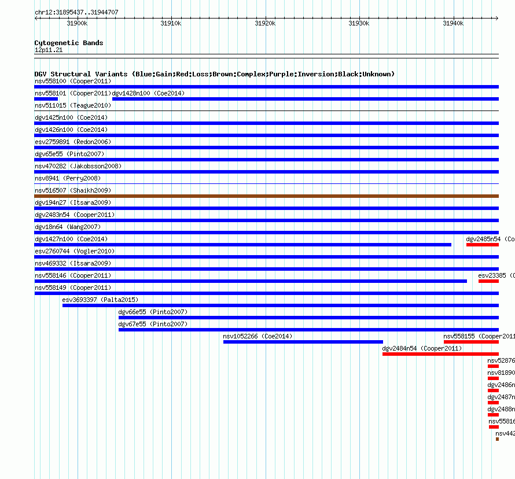Select dgv67e55 (Pinto2007) label
The height and width of the screenshot is (479, 515).
[x=153, y=324]
